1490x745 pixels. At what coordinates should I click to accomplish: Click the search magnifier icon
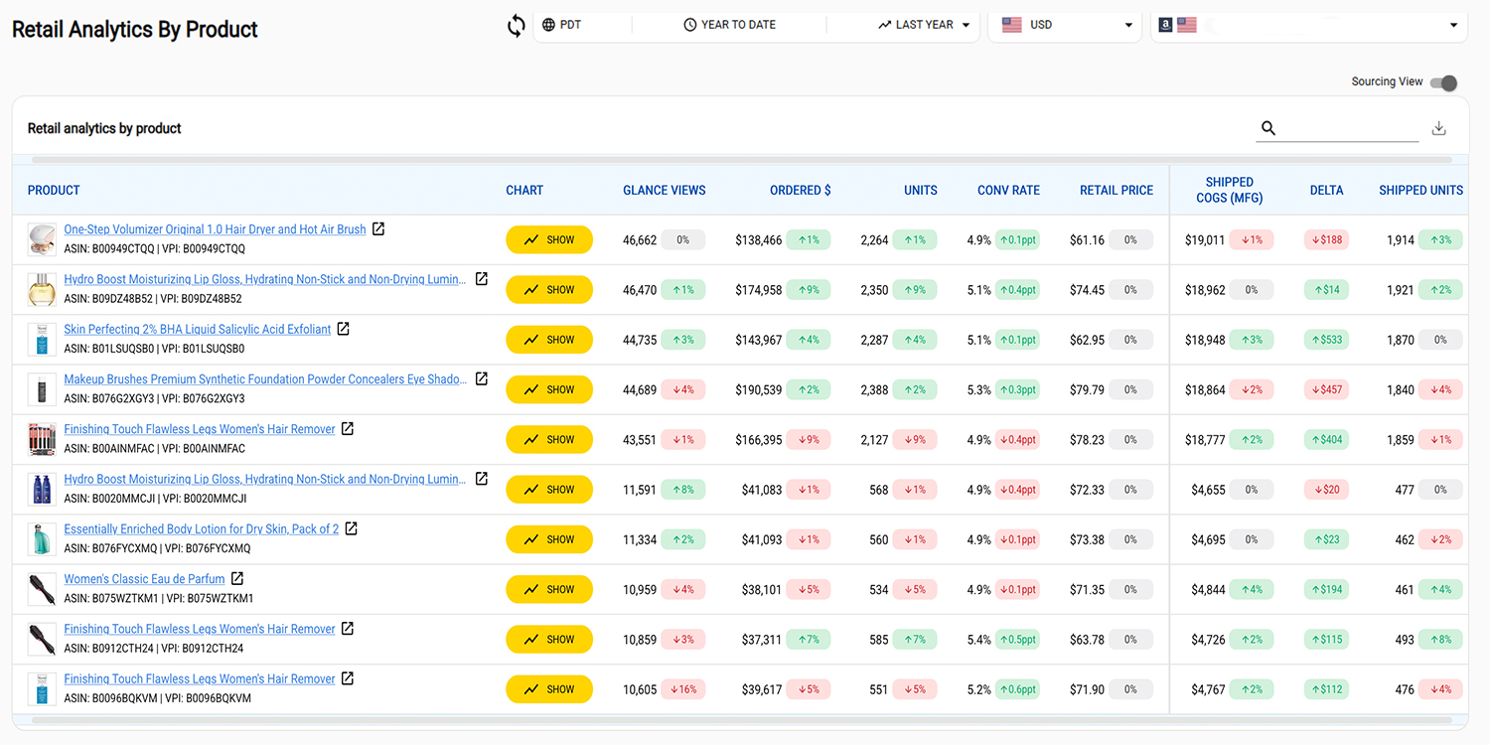click(x=1267, y=128)
